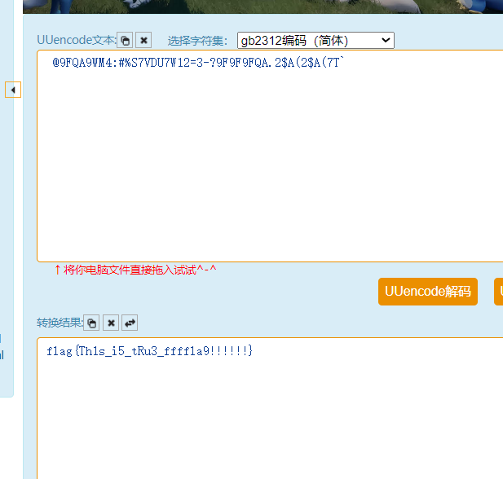
Task: Select the encoded string beginning @9FQA9WM4
Action: [198, 63]
